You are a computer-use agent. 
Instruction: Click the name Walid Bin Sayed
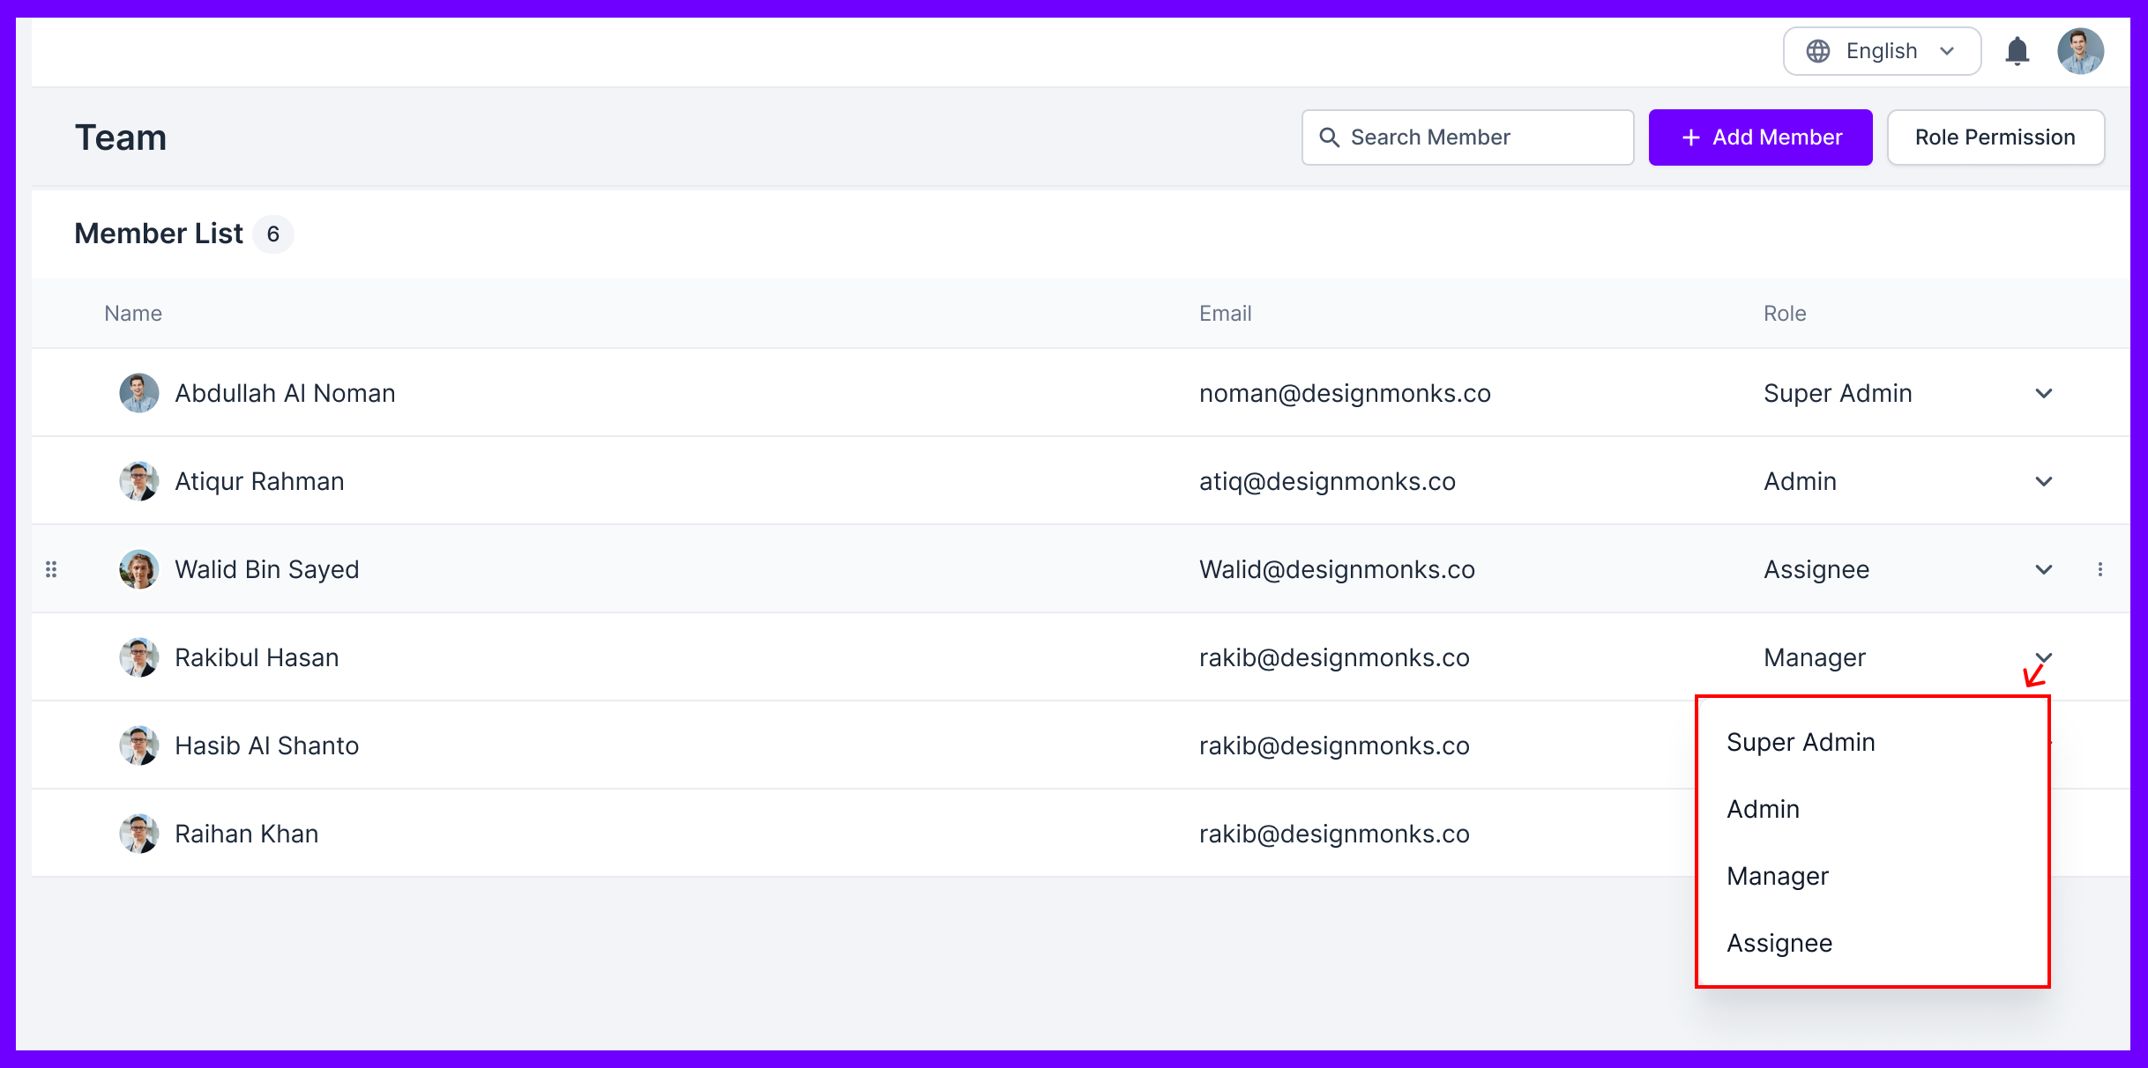(x=267, y=570)
